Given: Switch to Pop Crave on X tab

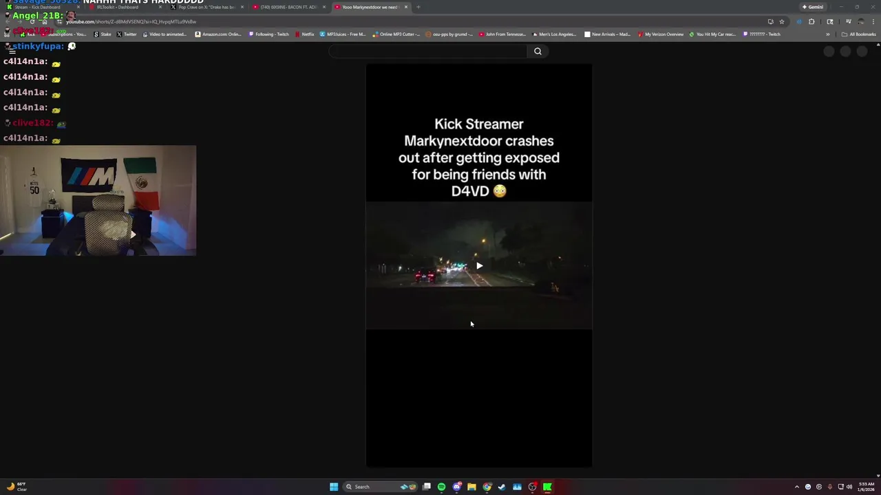Looking at the screenshot, I should [x=206, y=7].
